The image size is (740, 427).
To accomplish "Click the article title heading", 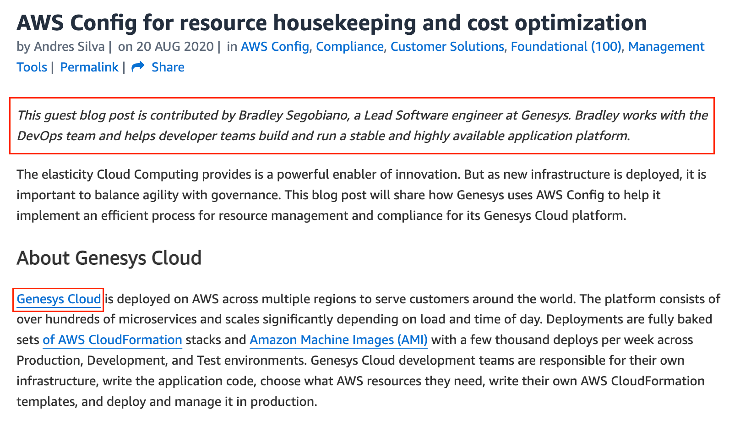I will pos(332,23).
